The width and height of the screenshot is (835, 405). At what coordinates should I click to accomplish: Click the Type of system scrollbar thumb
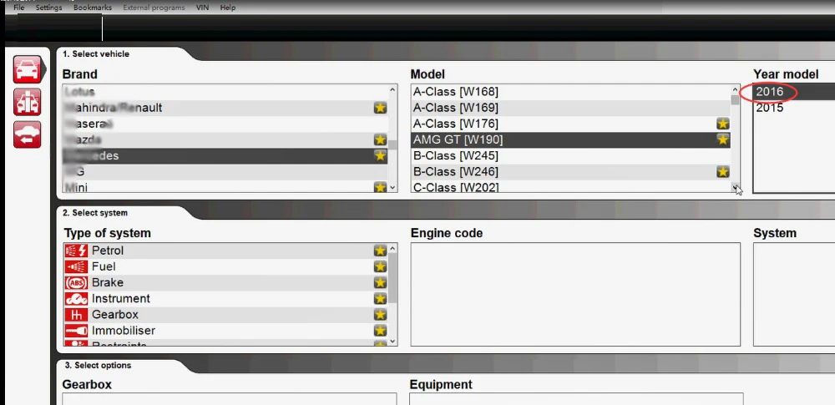pos(393,278)
